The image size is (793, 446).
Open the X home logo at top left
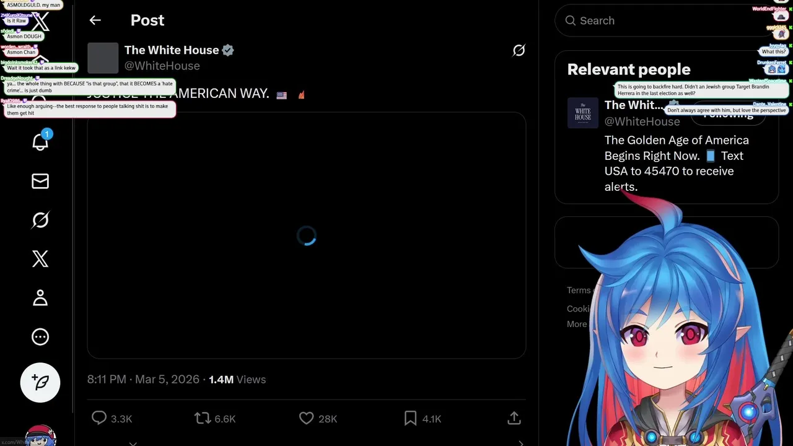coord(41,23)
